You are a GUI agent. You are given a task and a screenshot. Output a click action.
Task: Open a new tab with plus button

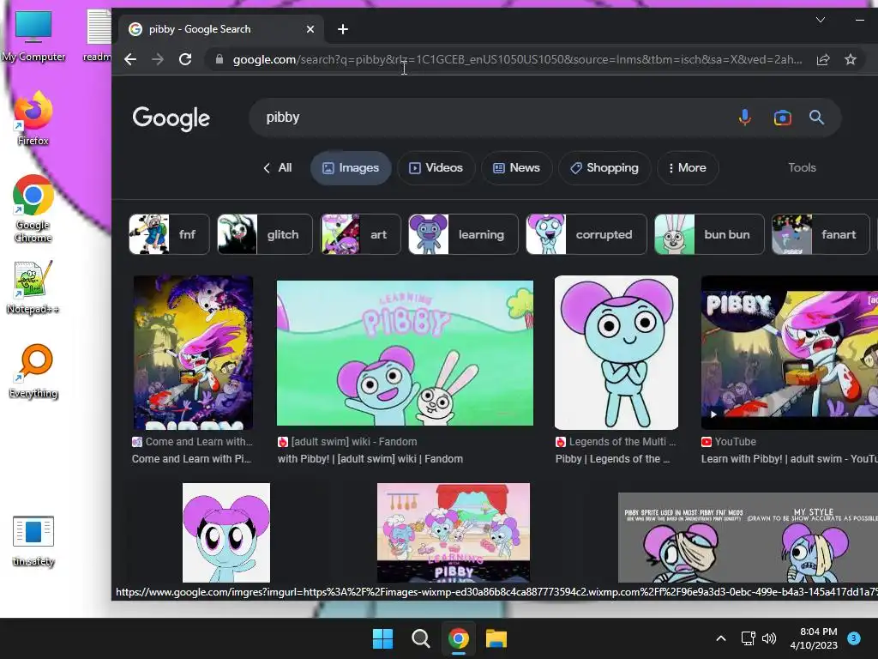(x=343, y=29)
